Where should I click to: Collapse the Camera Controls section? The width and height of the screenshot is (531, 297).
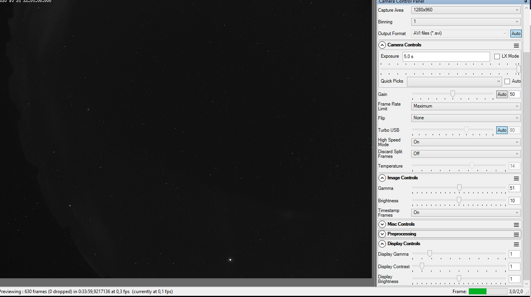pyautogui.click(x=382, y=45)
